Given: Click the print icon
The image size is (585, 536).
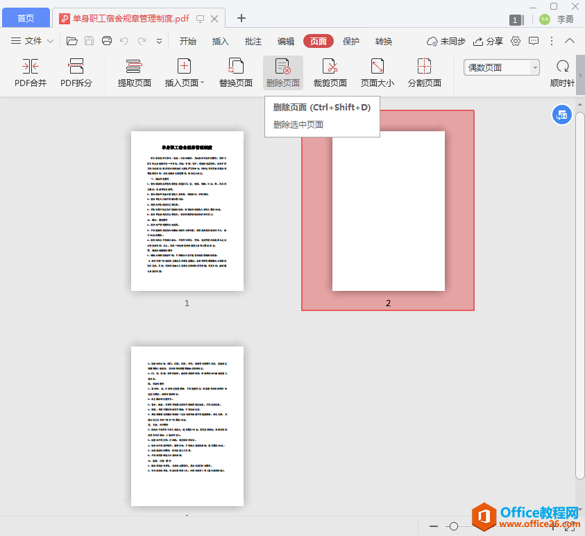Looking at the screenshot, I should coord(107,41).
